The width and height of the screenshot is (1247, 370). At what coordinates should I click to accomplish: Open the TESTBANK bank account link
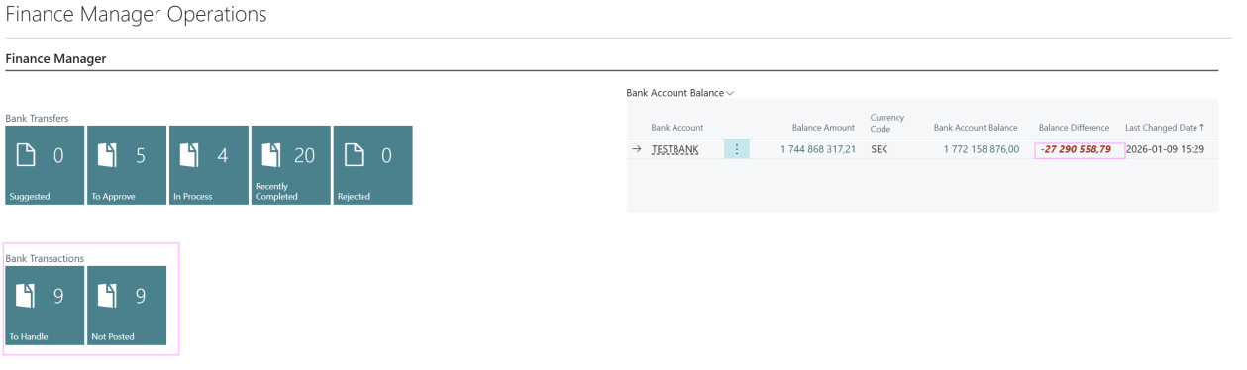pyautogui.click(x=675, y=149)
